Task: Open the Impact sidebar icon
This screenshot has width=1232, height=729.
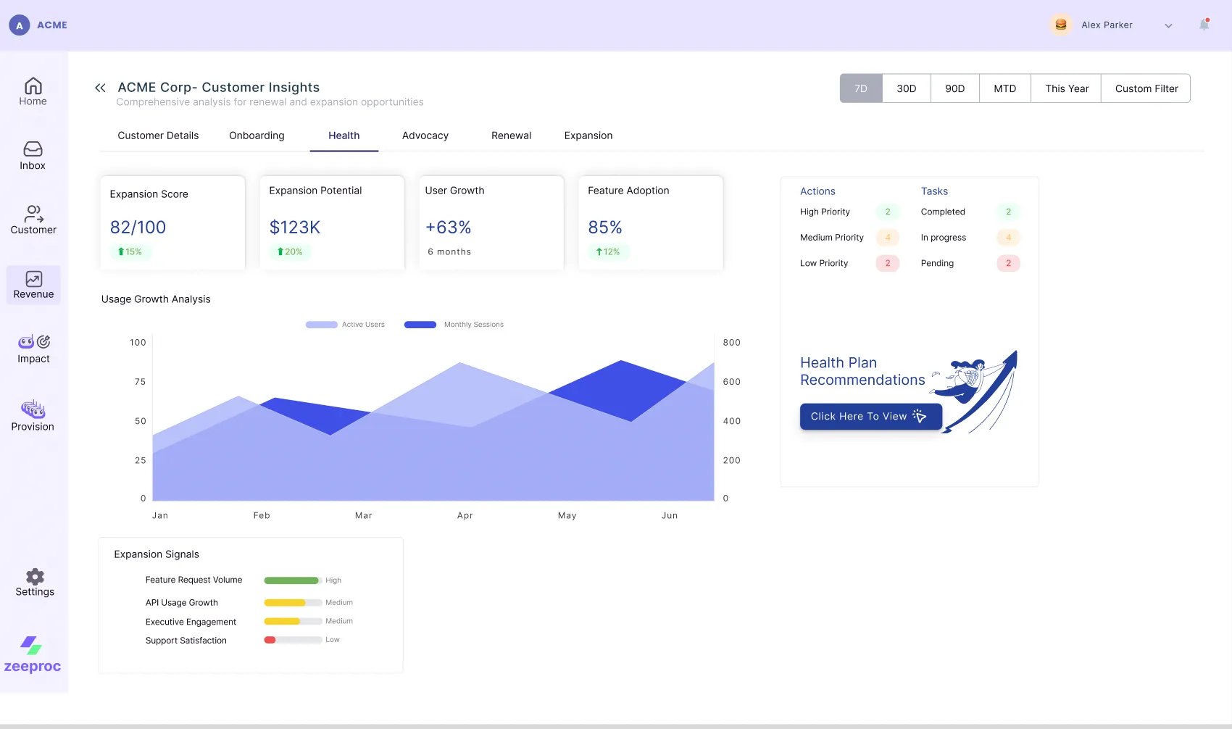Action: click(33, 342)
